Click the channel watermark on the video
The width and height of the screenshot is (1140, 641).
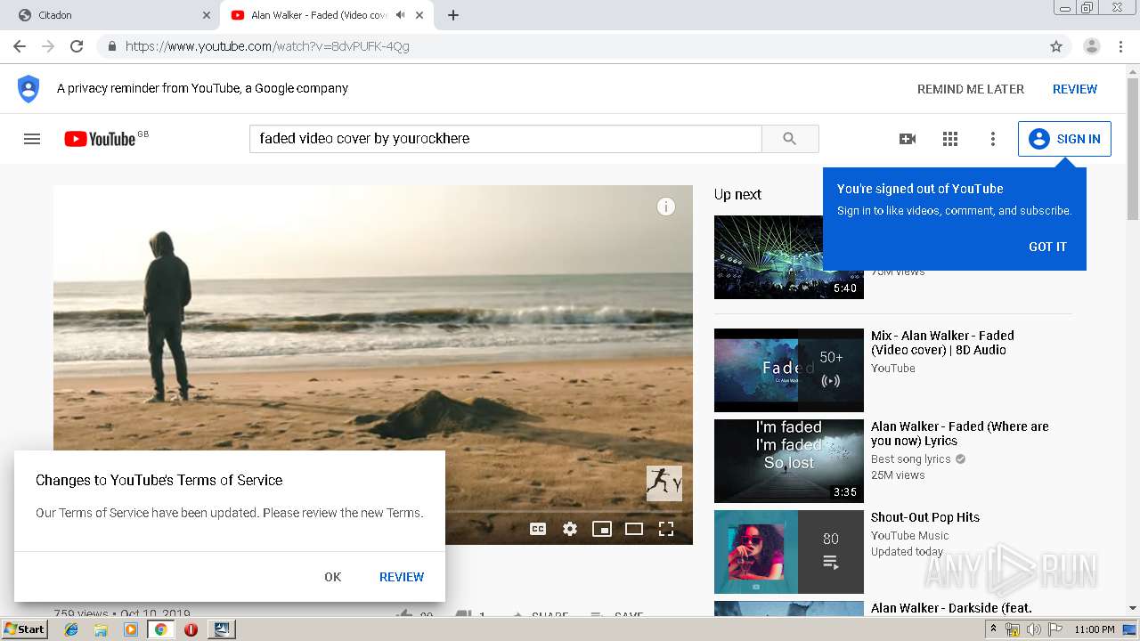pos(664,483)
